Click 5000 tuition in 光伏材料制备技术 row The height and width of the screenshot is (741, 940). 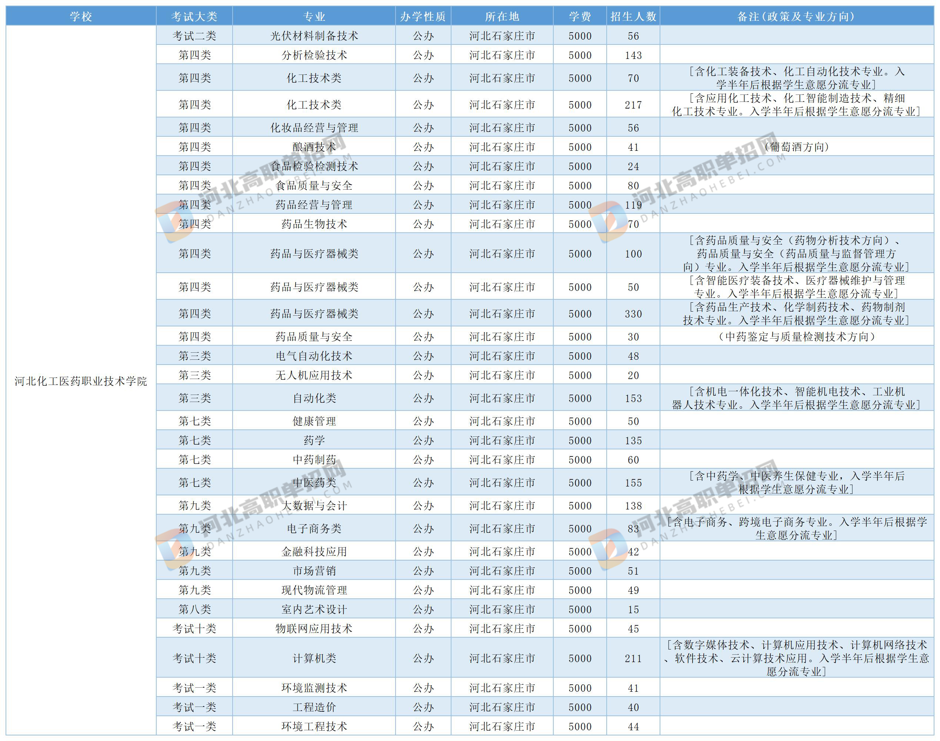[x=580, y=36]
